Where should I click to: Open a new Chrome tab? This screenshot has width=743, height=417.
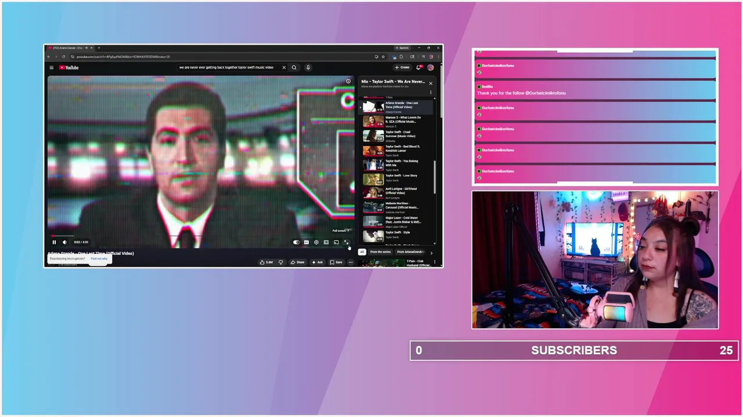(x=99, y=48)
